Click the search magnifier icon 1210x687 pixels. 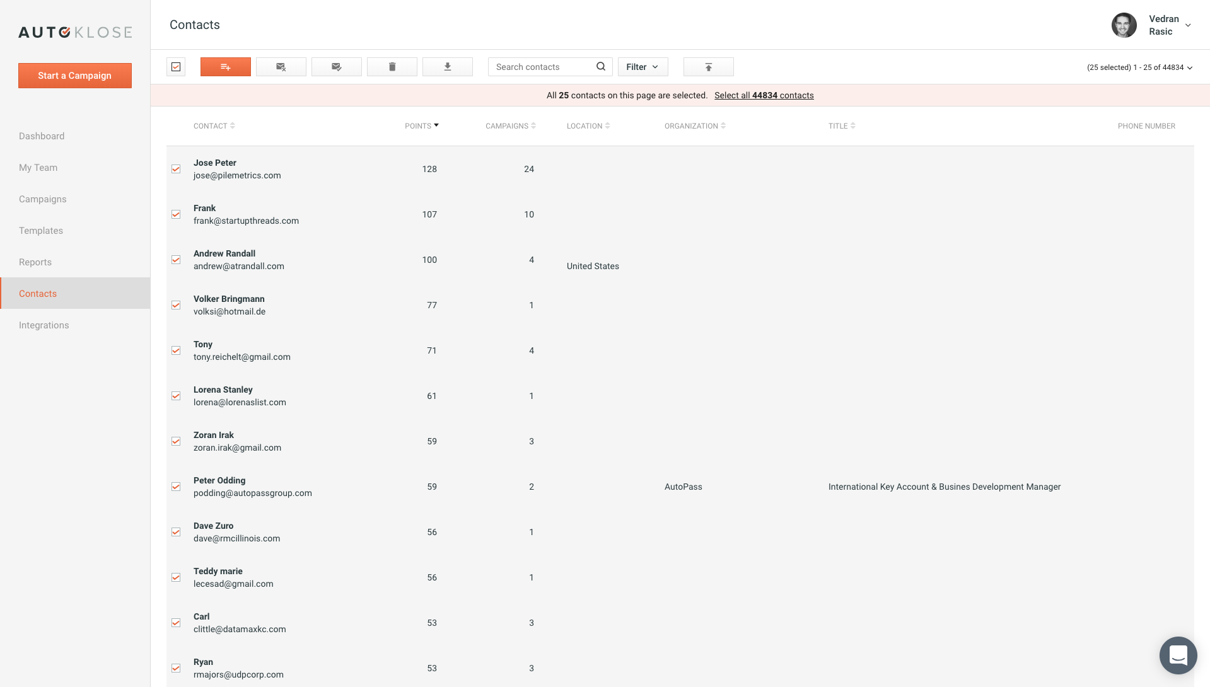point(600,66)
